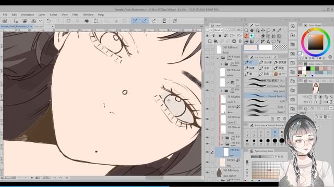Choose brush size 12
Image resolution: width=334 pixels, height=187 pixels.
247,142
